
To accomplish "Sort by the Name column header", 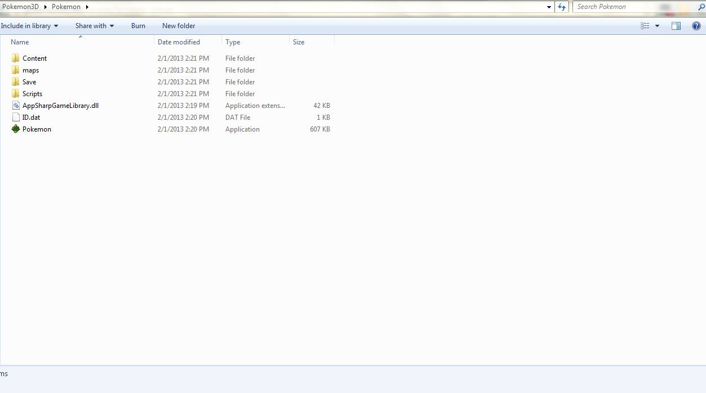I will click(x=20, y=42).
